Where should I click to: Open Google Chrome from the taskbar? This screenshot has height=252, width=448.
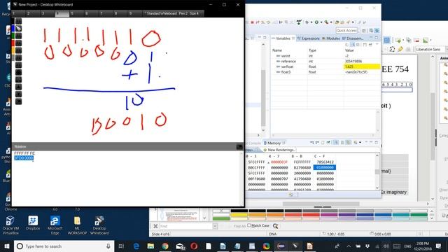tap(165, 246)
